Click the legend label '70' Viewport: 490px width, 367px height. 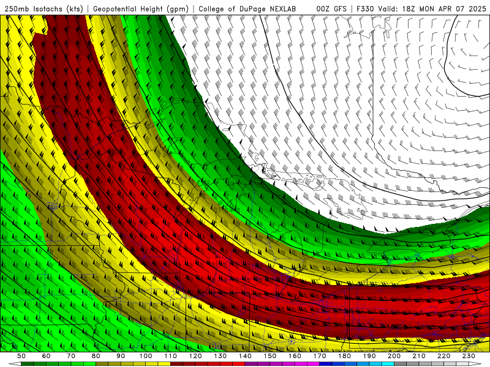71,356
